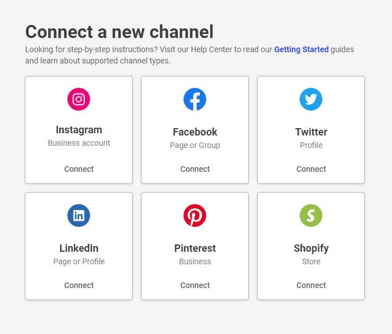
Task: Click the 'Business account' subtitle text
Action: [x=79, y=143]
